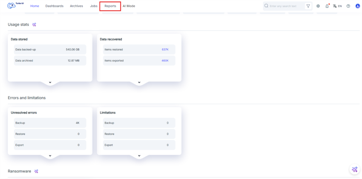Expand the Limitations card
Viewport: 362px width, 179px height.
(139, 156)
